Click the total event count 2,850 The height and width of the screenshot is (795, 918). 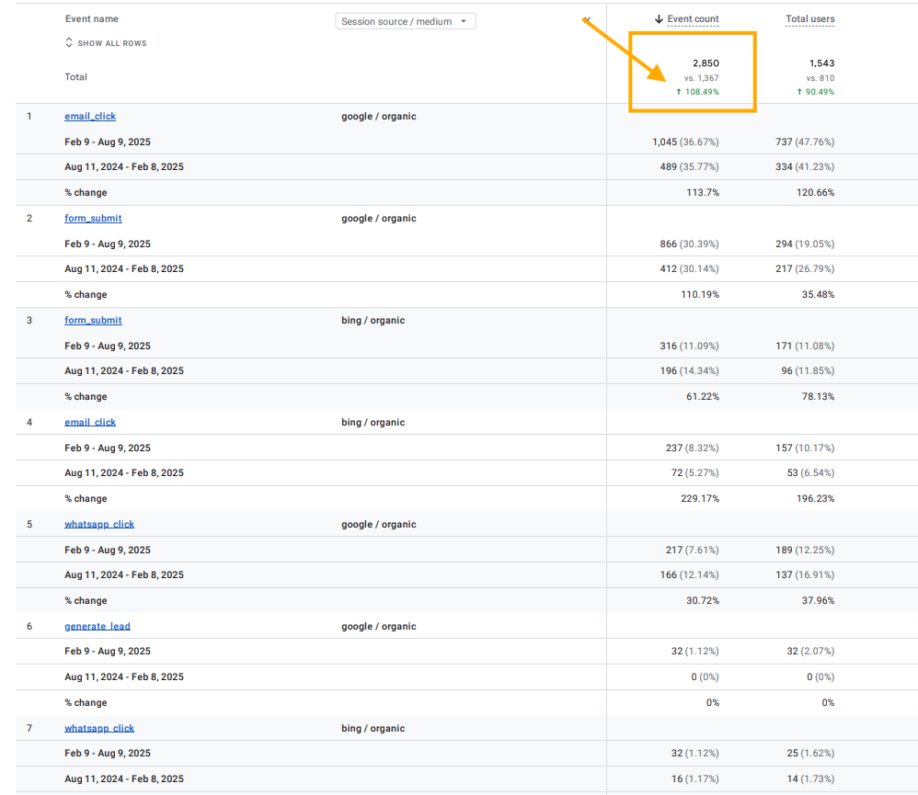(x=706, y=63)
